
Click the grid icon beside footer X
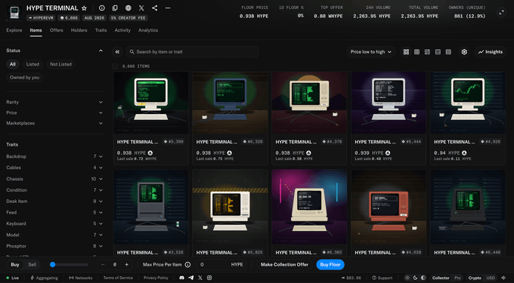coord(209,278)
